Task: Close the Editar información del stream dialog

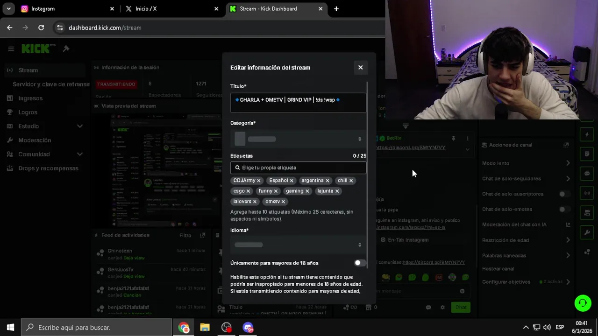Action: [360, 67]
